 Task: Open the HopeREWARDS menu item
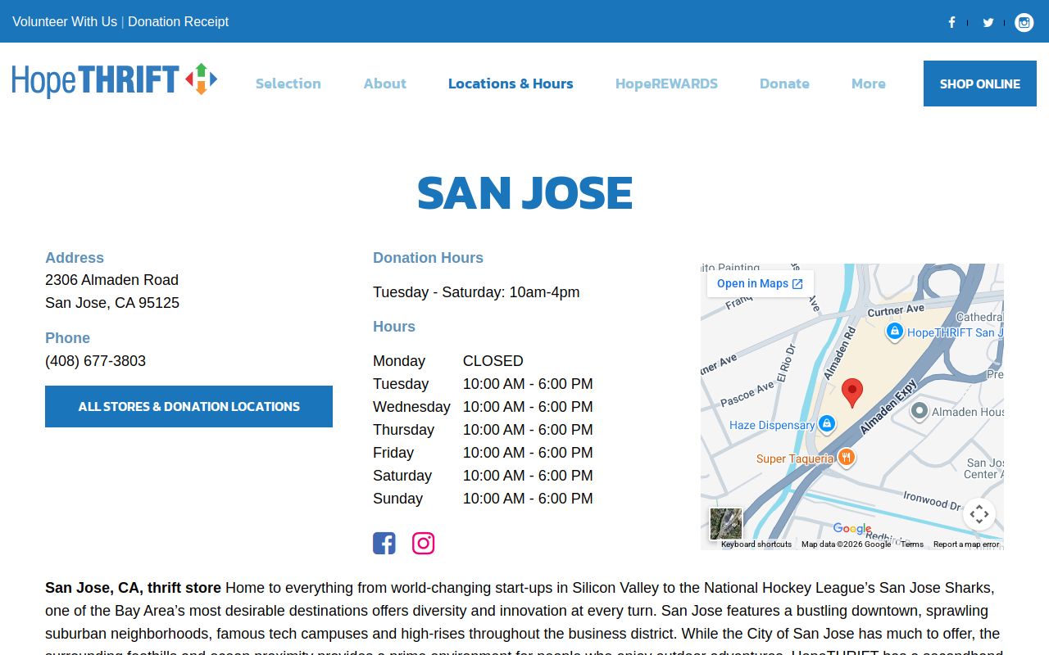coord(666,84)
